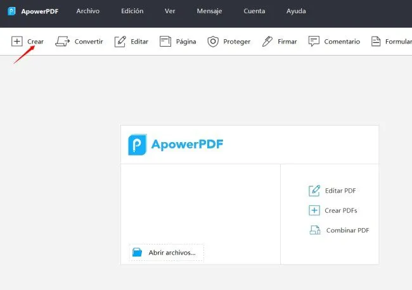Open the Crear PDFs link

click(x=341, y=210)
